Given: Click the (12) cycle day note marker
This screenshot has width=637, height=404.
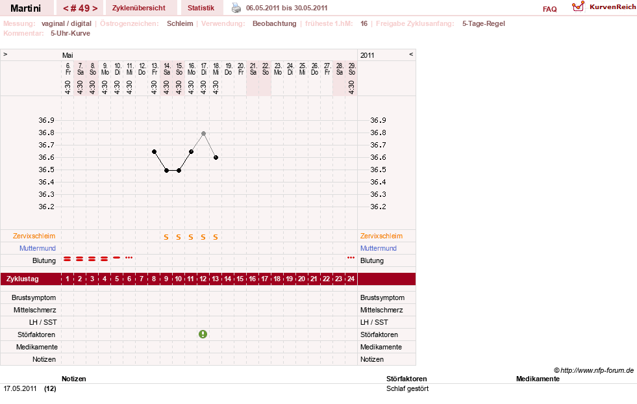Looking at the screenshot, I should click(x=50, y=388).
